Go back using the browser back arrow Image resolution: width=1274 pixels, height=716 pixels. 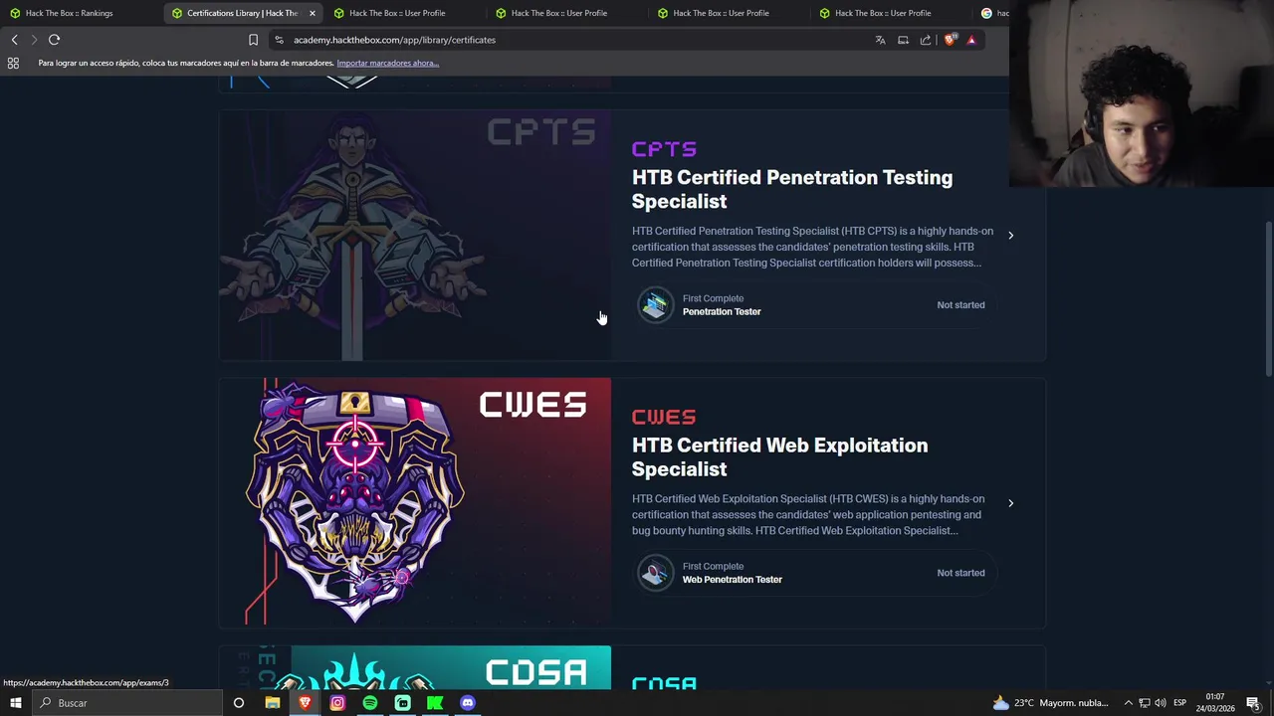(14, 40)
